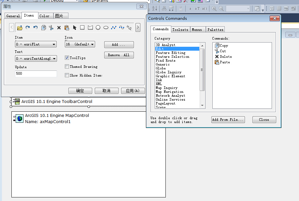The height and width of the screenshot is (201, 299).
Task: Open the empty zoom combo box in IDE toolbar
Action: click(238, 8)
